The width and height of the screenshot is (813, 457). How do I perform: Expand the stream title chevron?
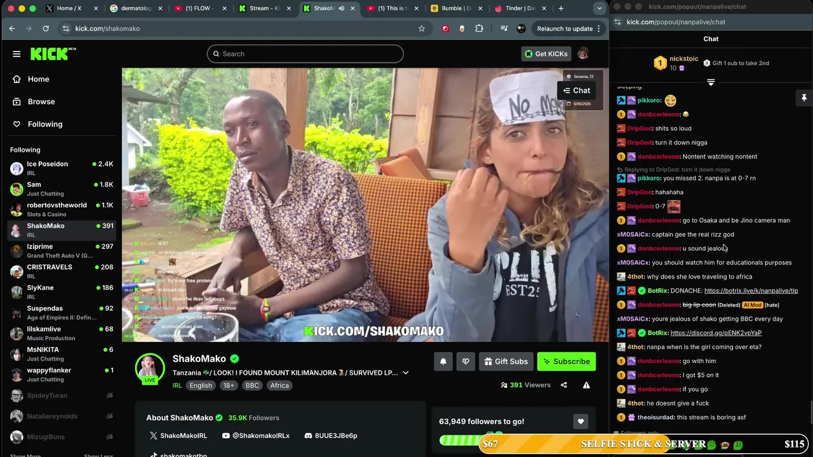point(405,373)
